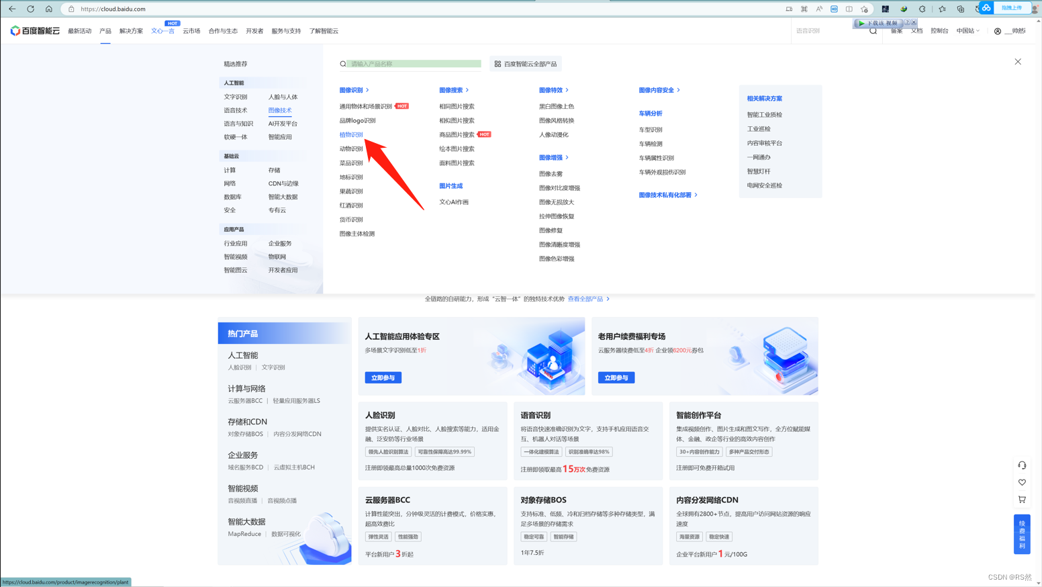Image resolution: width=1042 pixels, height=587 pixels.
Task: Click the QR code icon in the address bar
Action: 804,9
